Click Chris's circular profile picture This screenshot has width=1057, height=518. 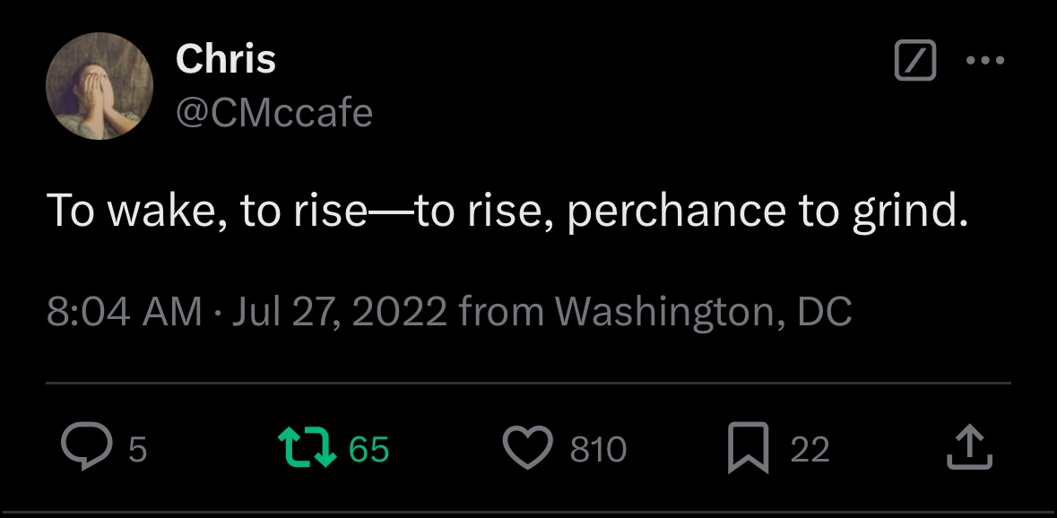[x=99, y=86]
